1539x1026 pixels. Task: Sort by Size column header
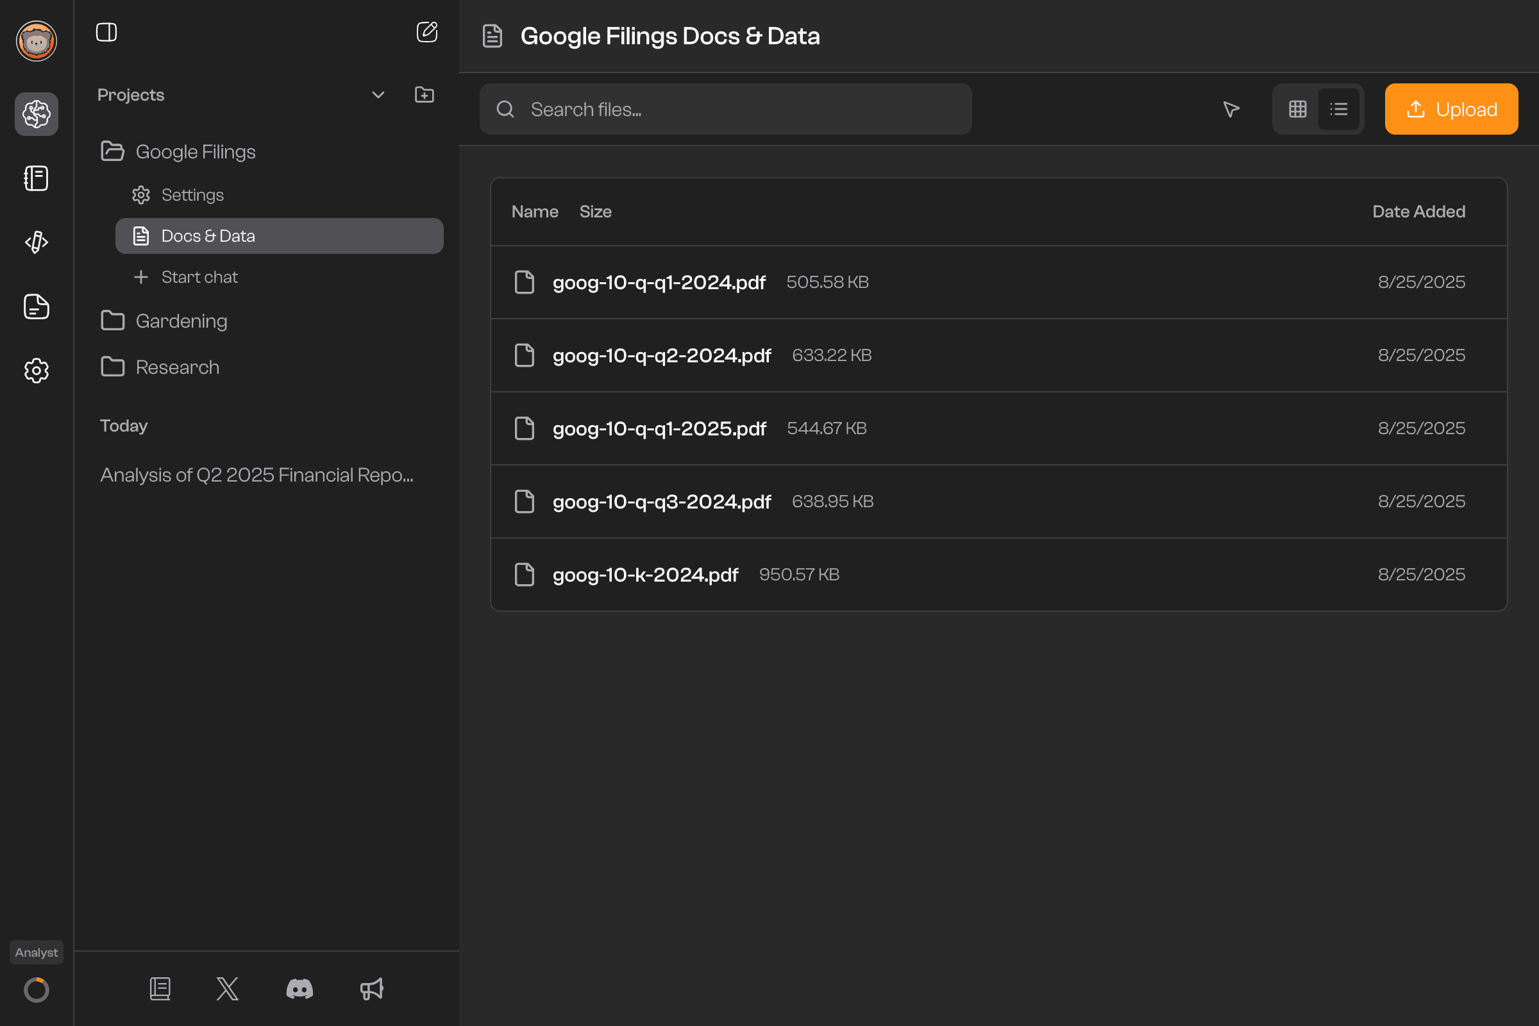pos(596,212)
